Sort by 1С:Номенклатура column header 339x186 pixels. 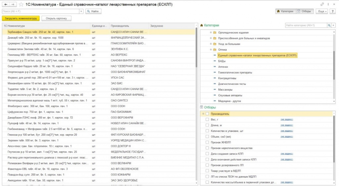click(46, 26)
